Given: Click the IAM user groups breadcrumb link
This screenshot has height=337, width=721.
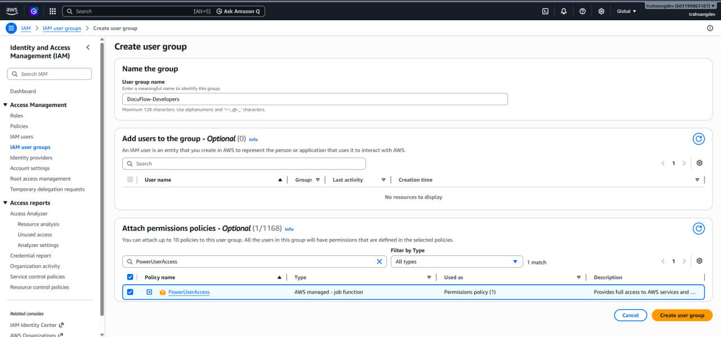Looking at the screenshot, I should 62,28.
